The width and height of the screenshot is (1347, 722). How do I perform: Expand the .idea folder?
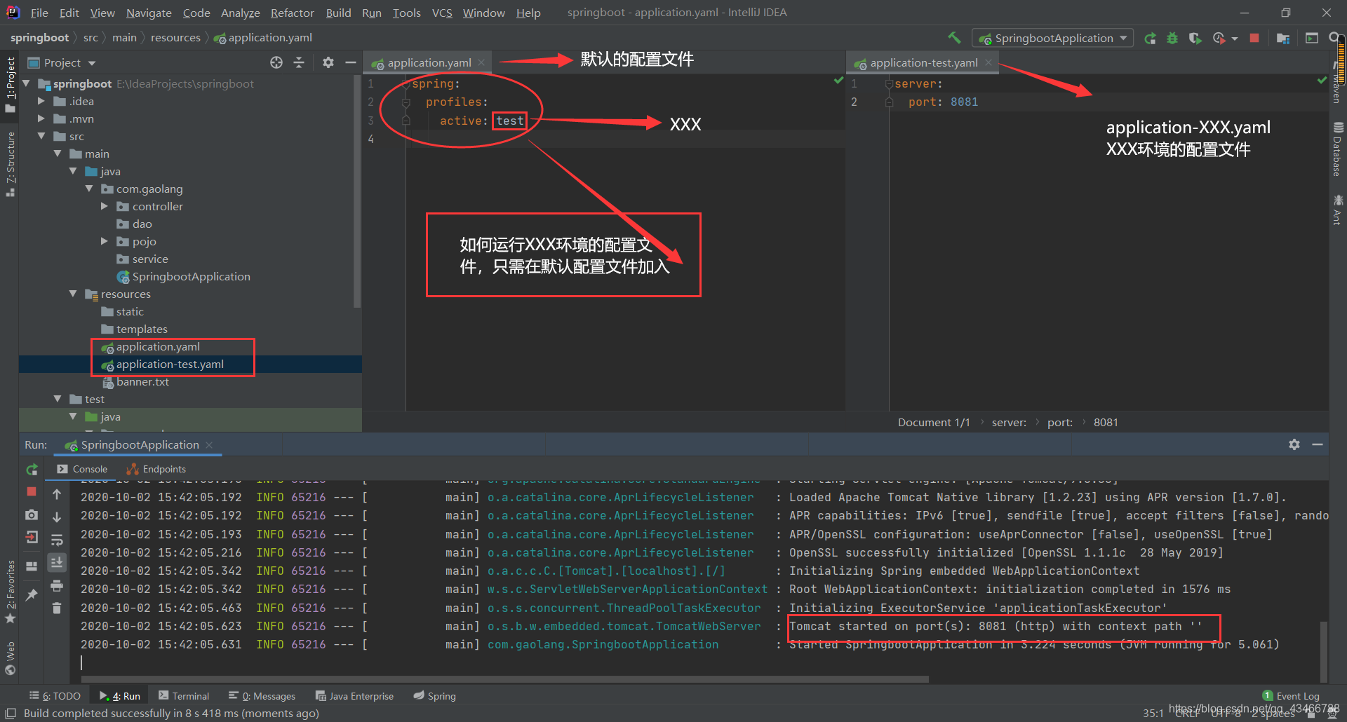41,101
